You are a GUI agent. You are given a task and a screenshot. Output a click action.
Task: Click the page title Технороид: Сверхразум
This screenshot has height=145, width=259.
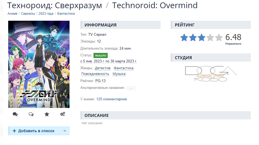coord(55,5)
